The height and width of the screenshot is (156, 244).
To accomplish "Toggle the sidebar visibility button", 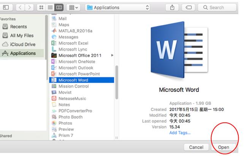I will 6,7.
